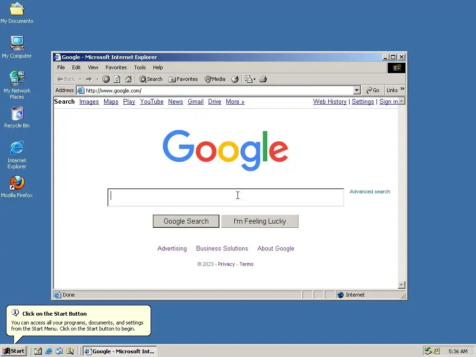This screenshot has height=357, width=476.
Task: Open the Favorites menu in menu bar
Action: [116, 67]
